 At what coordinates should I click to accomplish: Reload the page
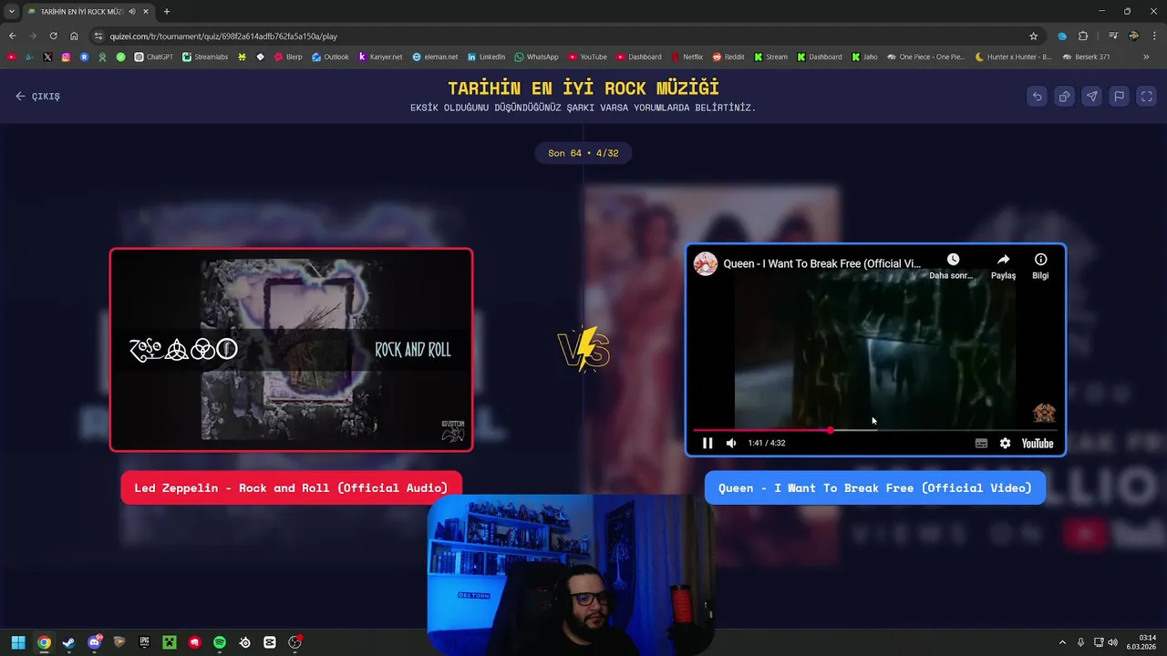coord(53,36)
